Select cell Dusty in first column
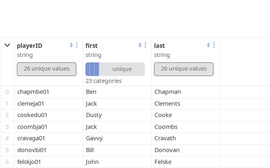 pyautogui.click(x=94, y=115)
